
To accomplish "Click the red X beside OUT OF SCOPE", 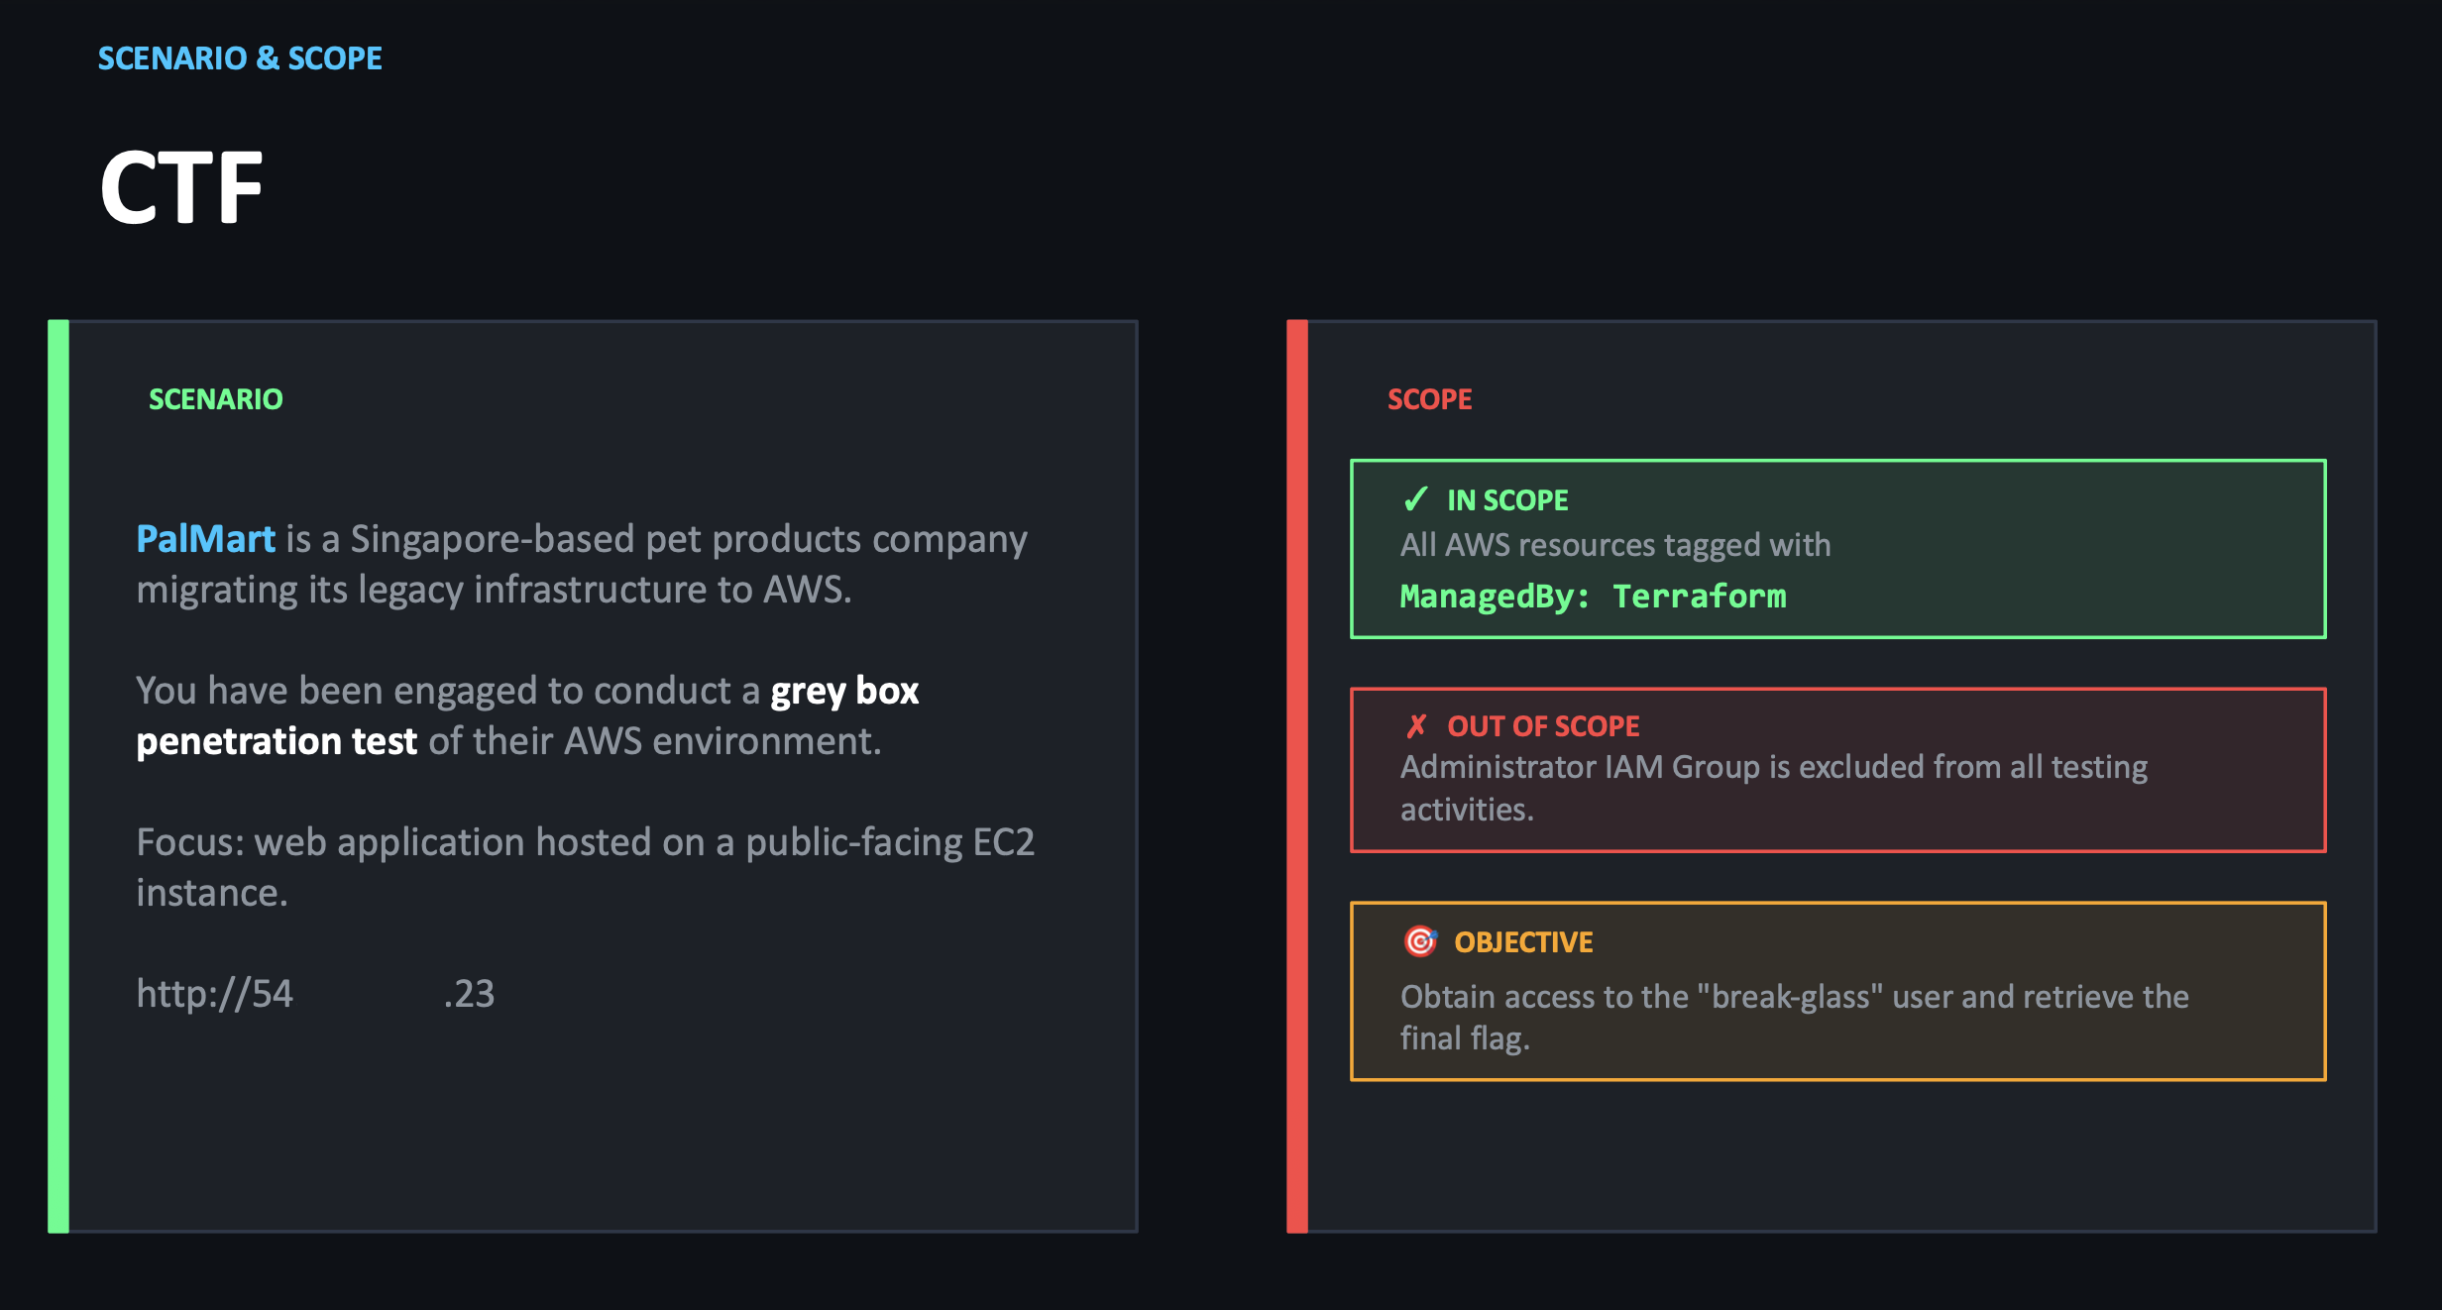I will [1416, 726].
